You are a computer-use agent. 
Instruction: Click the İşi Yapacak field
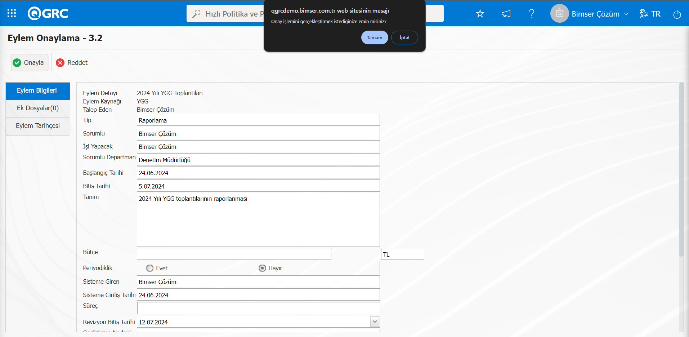[258, 146]
